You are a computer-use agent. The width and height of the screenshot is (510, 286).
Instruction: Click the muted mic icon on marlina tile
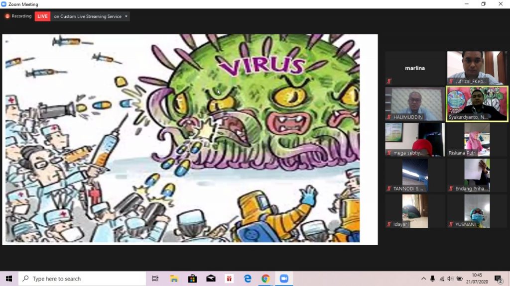tap(389, 81)
